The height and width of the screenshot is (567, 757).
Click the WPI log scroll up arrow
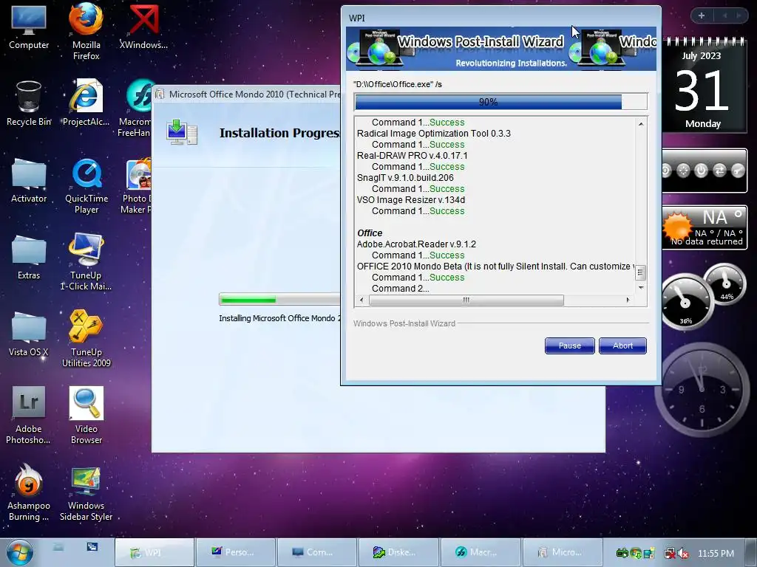point(641,124)
